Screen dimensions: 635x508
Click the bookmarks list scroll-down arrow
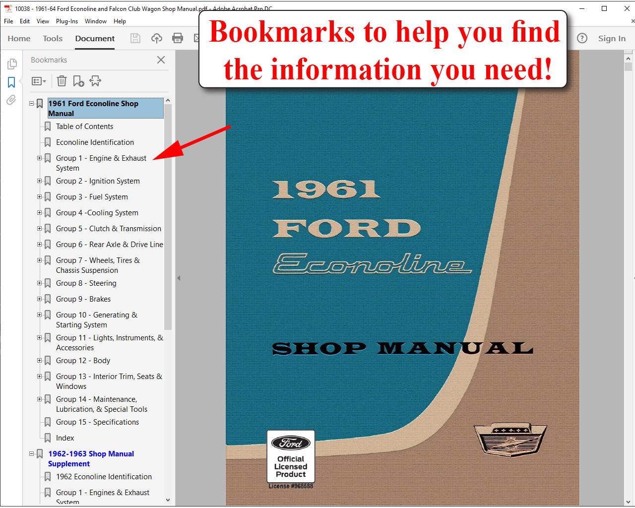click(168, 500)
